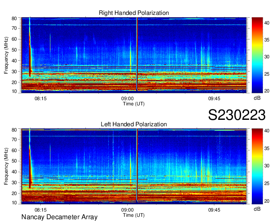The image size is (274, 222).
Task: Click 'Time (UT)' label under bottom plot
Action: (134, 215)
